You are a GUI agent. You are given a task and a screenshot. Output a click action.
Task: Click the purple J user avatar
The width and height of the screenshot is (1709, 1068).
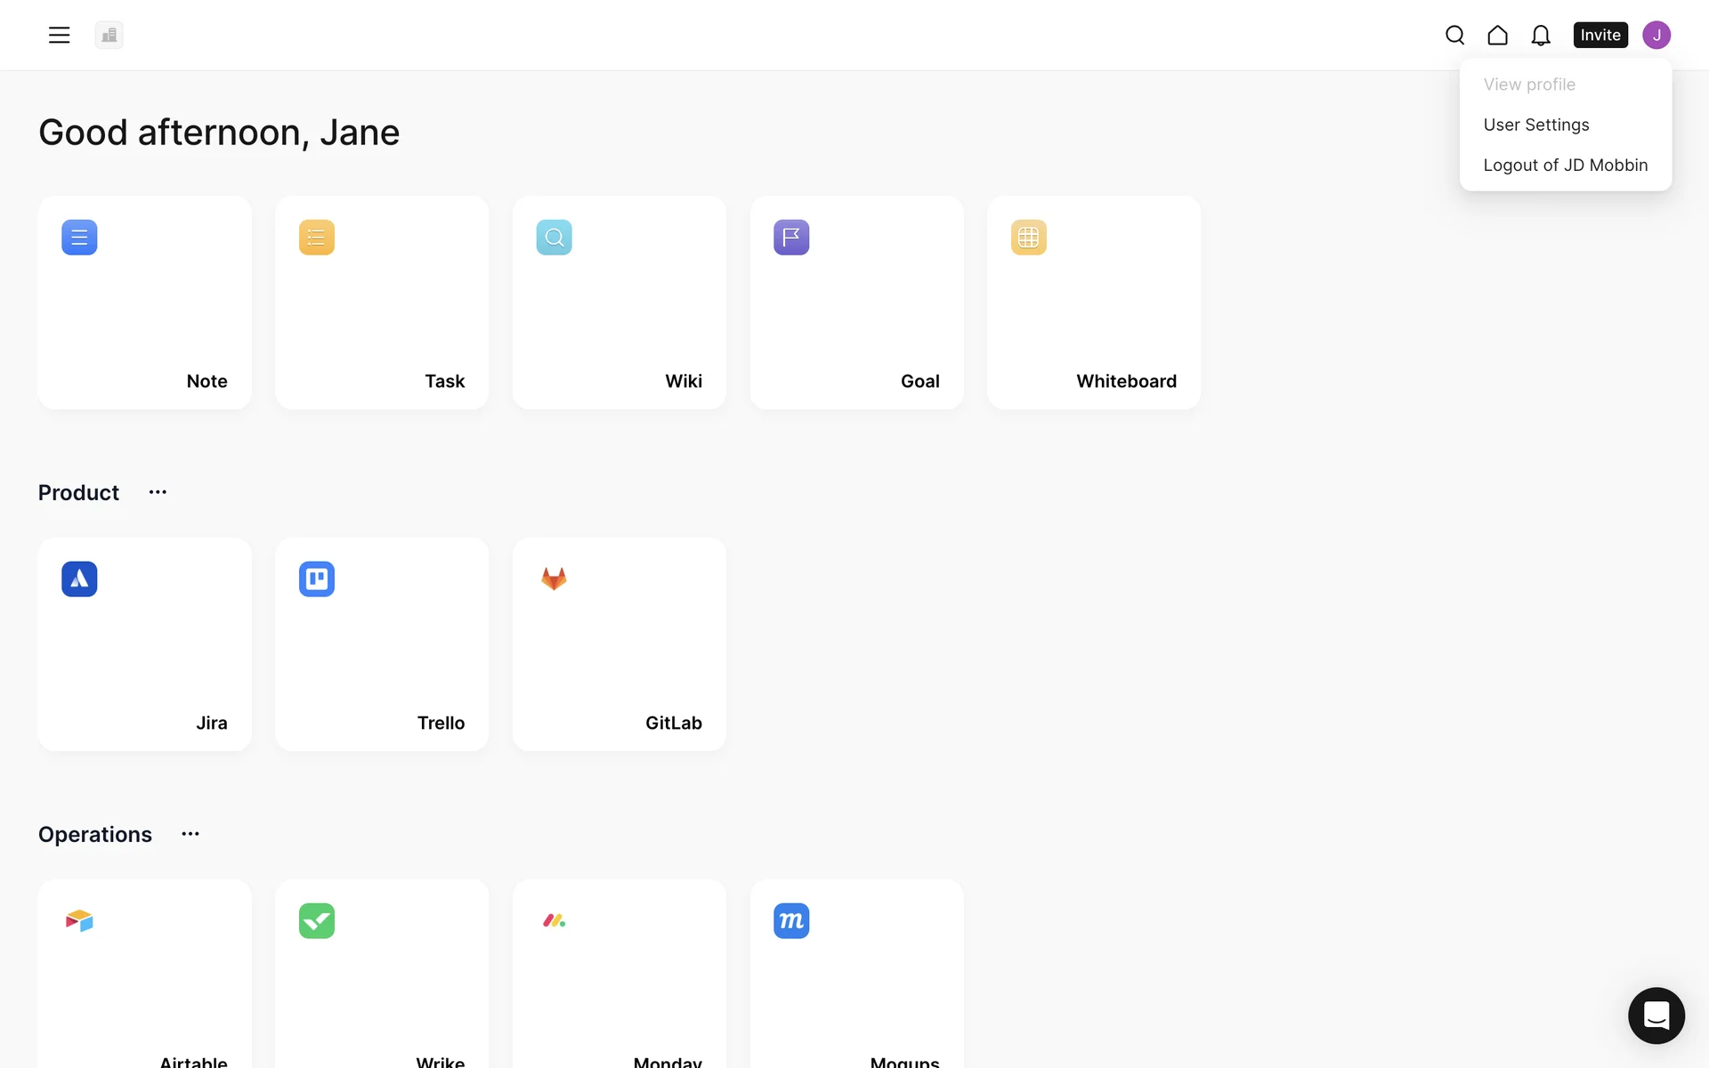tap(1656, 35)
